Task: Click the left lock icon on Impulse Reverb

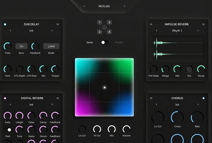Action: point(151,24)
